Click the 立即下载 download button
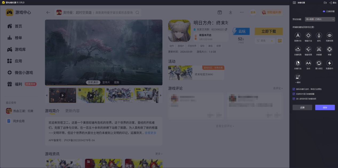Screen dimensions: 338x168 coord(269,31)
